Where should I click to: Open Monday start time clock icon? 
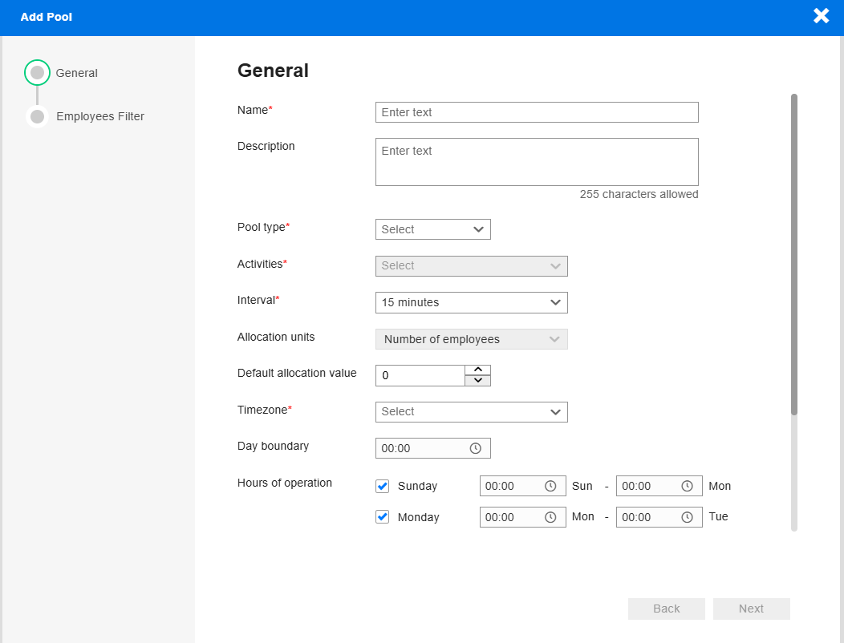point(550,517)
